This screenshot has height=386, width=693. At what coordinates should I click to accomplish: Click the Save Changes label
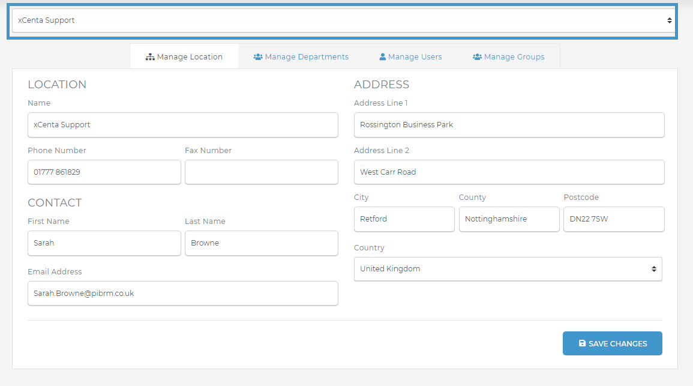(x=618, y=343)
